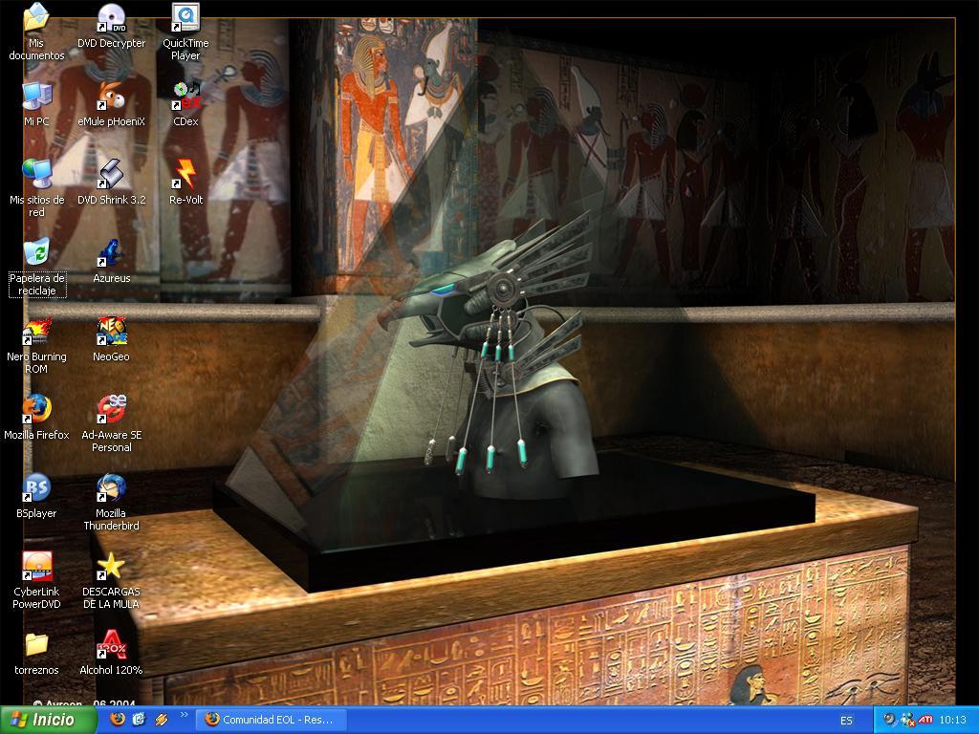979x734 pixels.
Task: Open the ATI tray icon
Action: [925, 720]
